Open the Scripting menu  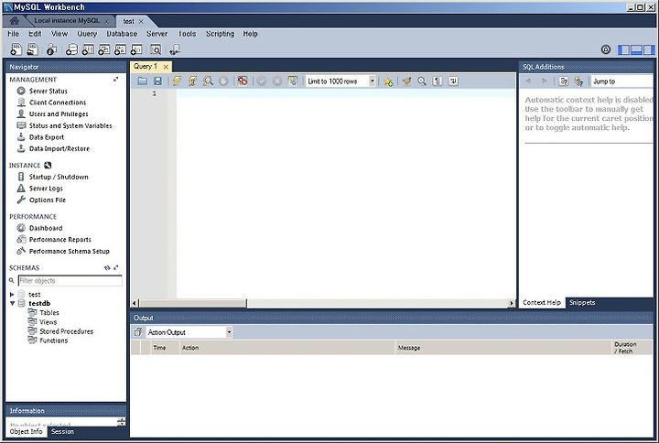pos(220,34)
